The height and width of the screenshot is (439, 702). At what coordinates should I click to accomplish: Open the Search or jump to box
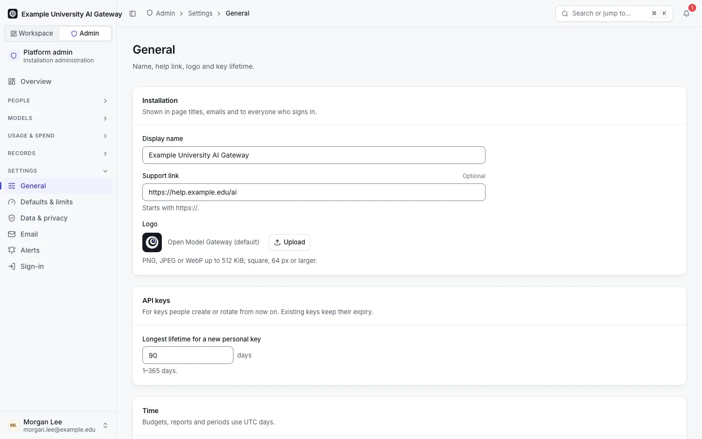(x=614, y=14)
